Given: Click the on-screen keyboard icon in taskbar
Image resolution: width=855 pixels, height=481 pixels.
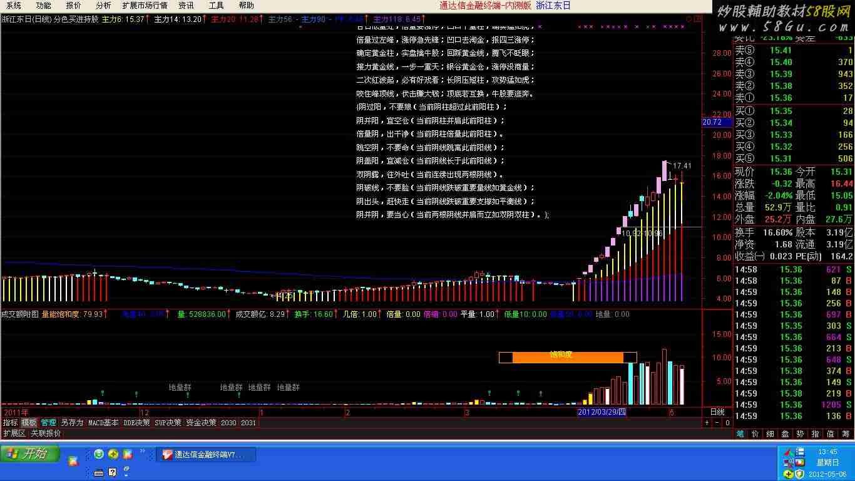Looking at the screenshot, I should pos(98,472).
